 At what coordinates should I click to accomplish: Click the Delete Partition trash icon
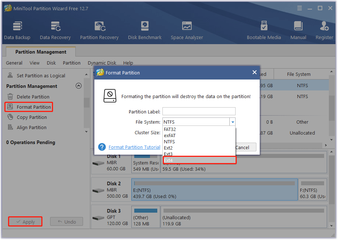pos(10,96)
